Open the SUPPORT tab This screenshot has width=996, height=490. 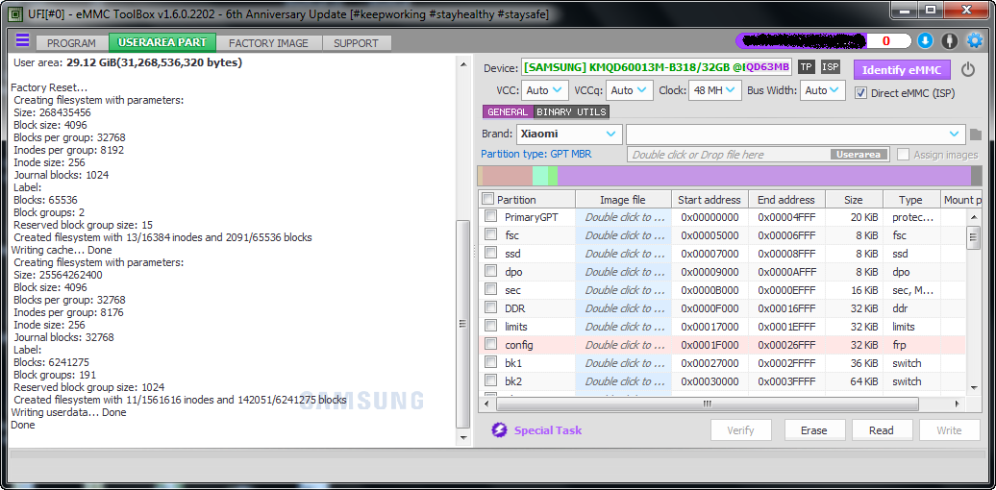tap(357, 43)
